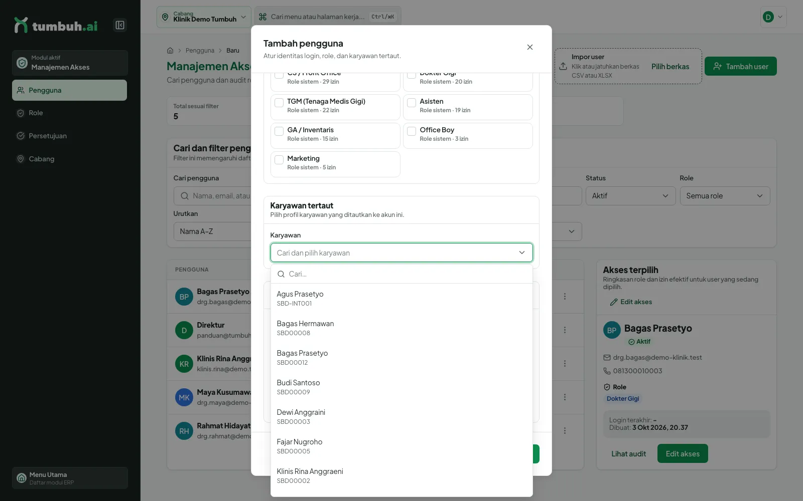Click the green Edit akses button

click(683, 453)
